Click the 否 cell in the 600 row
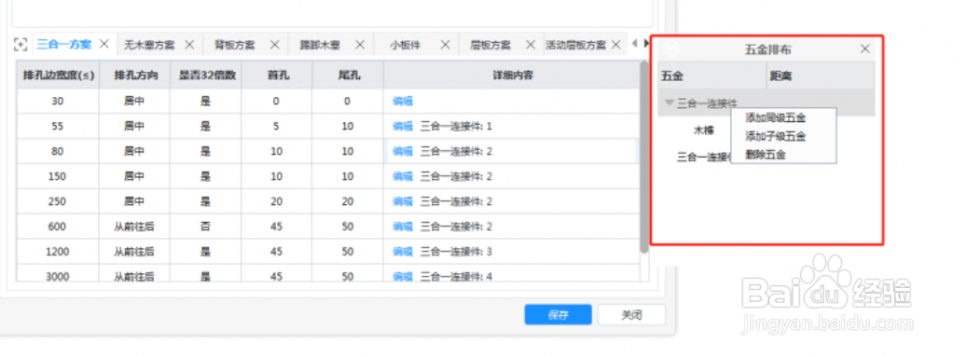This screenshot has height=357, width=967. (205, 227)
